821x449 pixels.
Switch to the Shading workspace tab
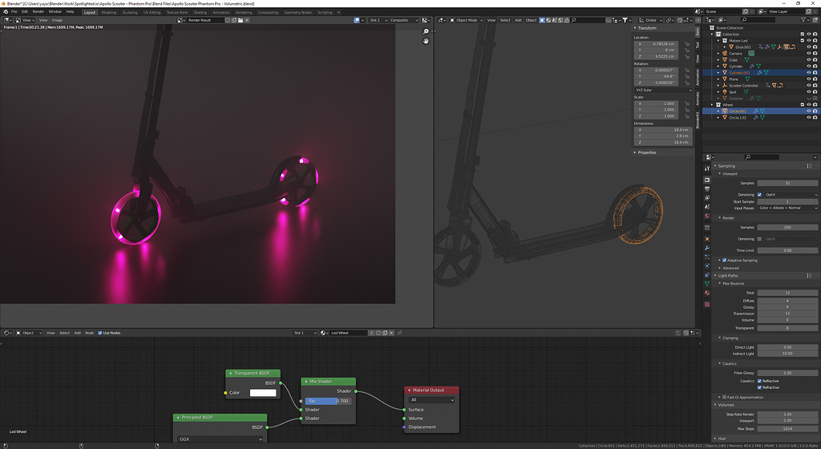coord(200,12)
